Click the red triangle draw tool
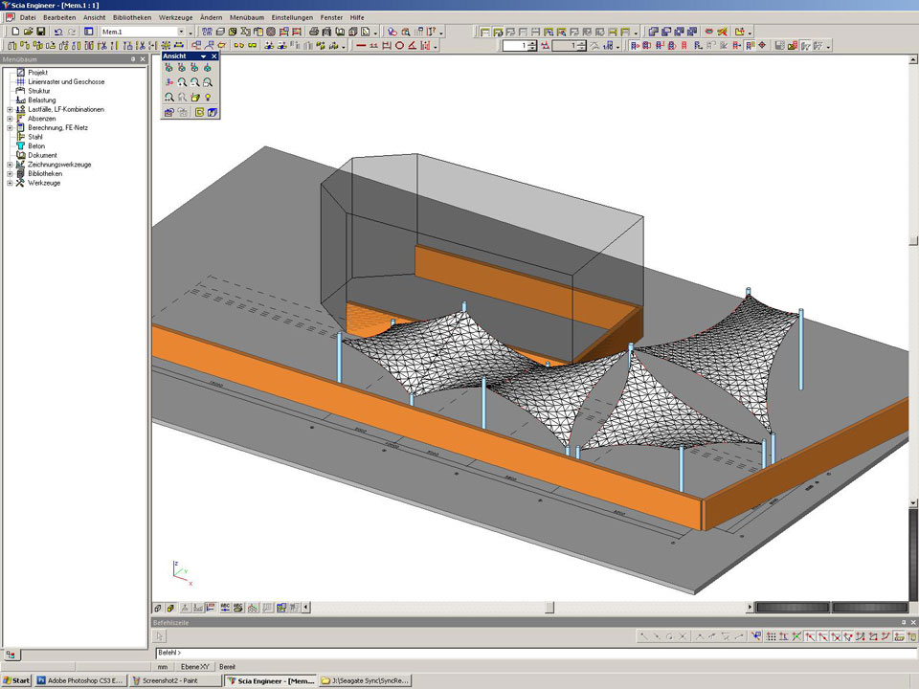This screenshot has width=919, height=689. pyautogui.click(x=412, y=45)
